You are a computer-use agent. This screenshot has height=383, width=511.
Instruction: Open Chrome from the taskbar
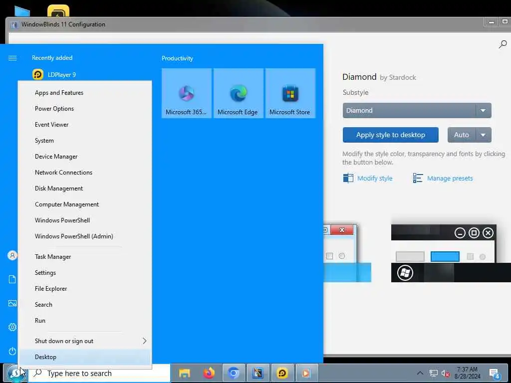pyautogui.click(x=234, y=373)
